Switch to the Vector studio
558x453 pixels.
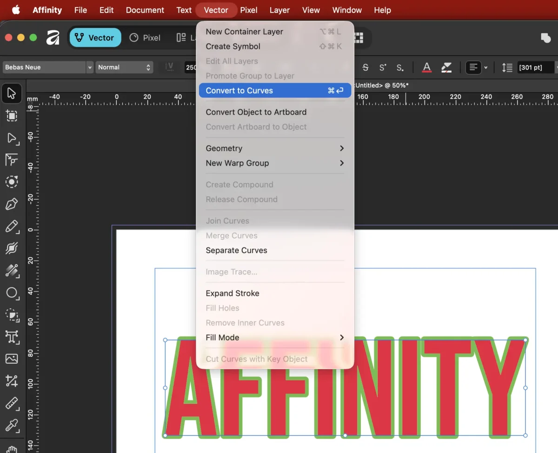point(95,38)
